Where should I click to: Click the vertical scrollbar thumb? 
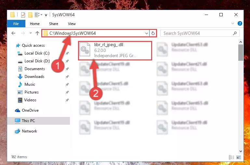(x=241, y=53)
